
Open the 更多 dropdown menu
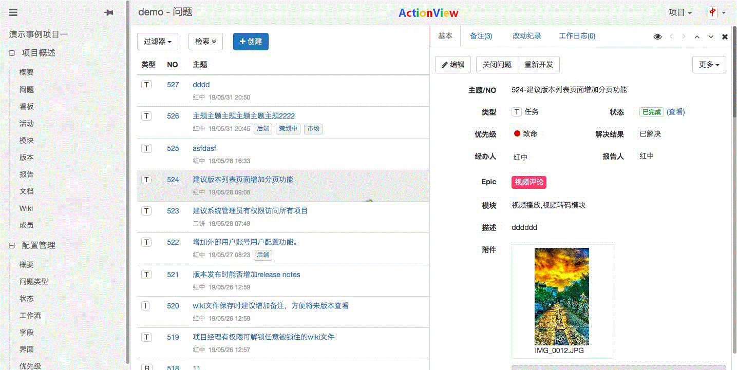(x=709, y=65)
